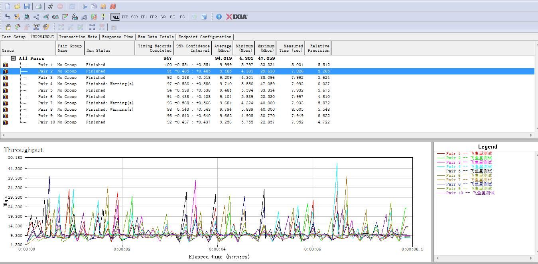Click the red X Delete icon
The height and width of the screenshot is (264, 538).
coord(113,6)
